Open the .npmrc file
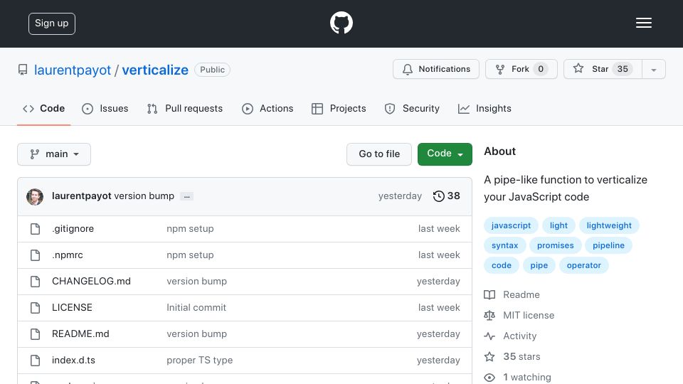The image size is (683, 384). click(68, 255)
